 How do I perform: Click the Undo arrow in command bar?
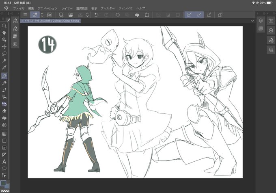coord(96,15)
